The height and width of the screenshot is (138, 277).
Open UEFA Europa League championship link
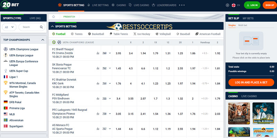(21, 56)
